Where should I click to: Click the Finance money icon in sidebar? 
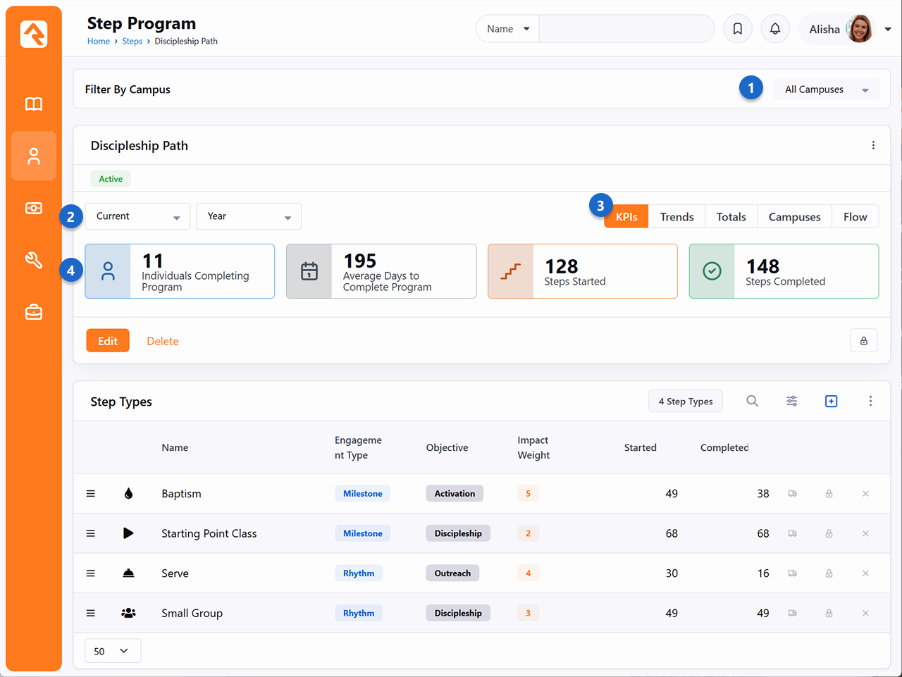point(34,209)
